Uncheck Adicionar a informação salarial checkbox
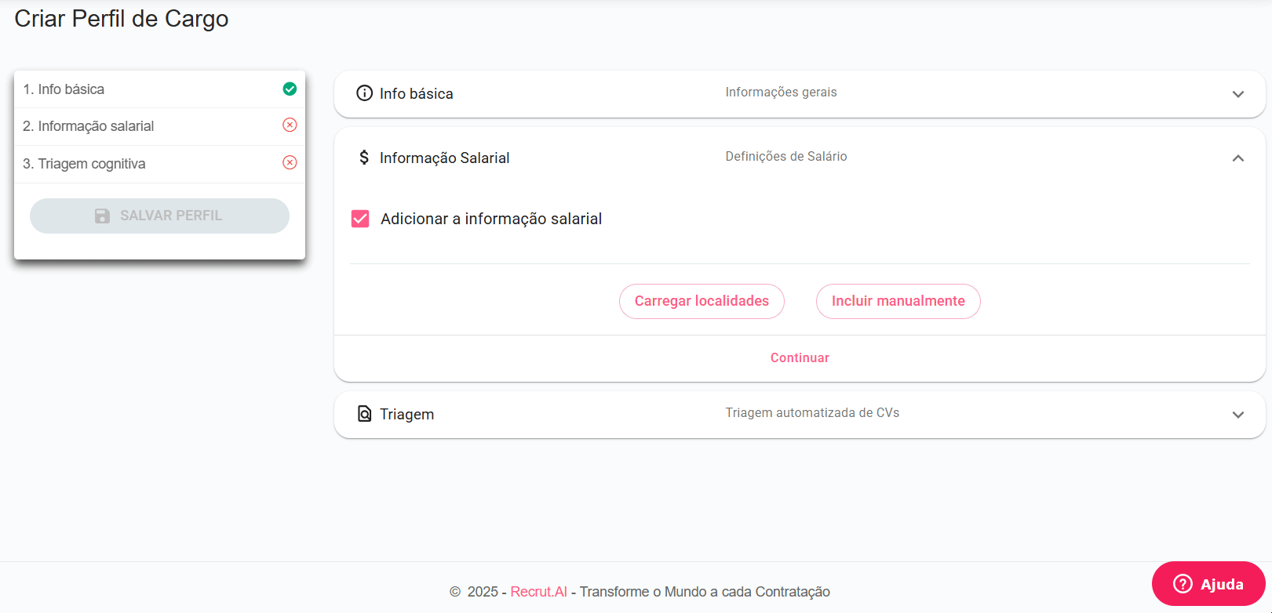This screenshot has height=613, width=1272. click(360, 219)
